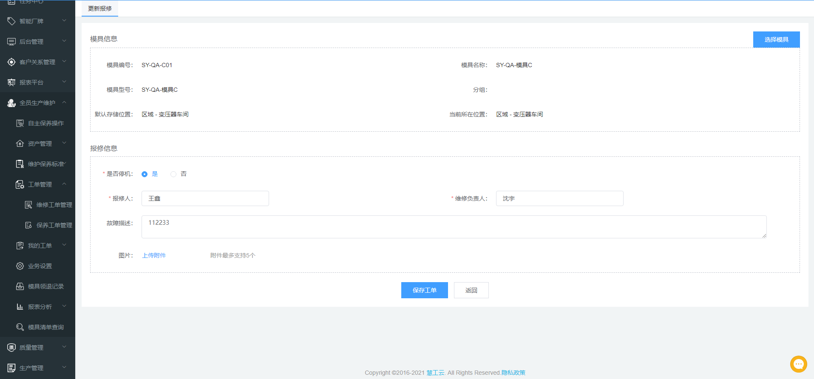Click the 业务设置 gear icon
Image resolution: width=814 pixels, height=379 pixels.
20,266
